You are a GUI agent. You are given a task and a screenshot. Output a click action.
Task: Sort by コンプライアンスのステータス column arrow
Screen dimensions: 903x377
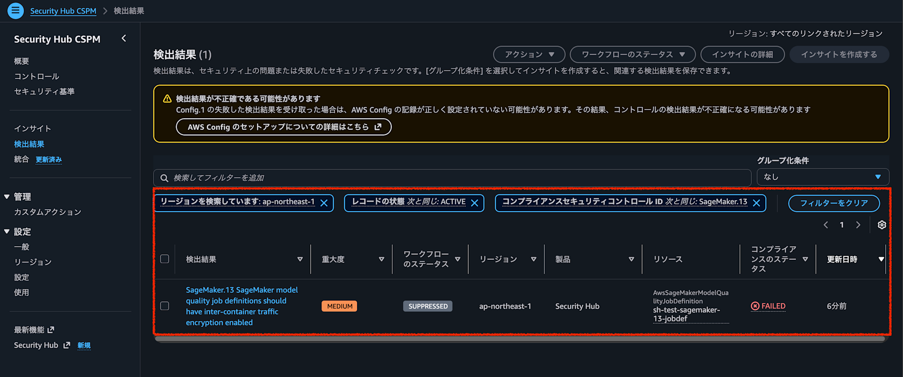coord(805,259)
